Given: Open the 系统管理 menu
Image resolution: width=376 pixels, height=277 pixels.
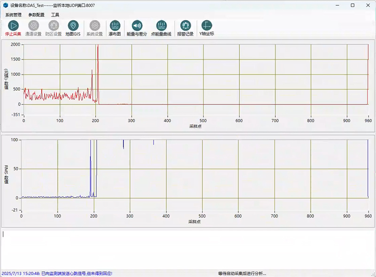Looking at the screenshot, I should click(14, 15).
